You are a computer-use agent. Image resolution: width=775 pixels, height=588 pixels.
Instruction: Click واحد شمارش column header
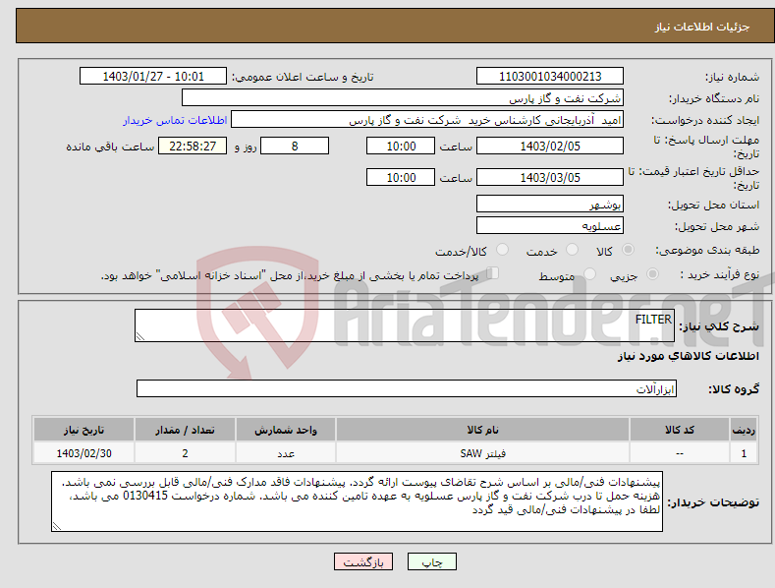click(x=286, y=430)
